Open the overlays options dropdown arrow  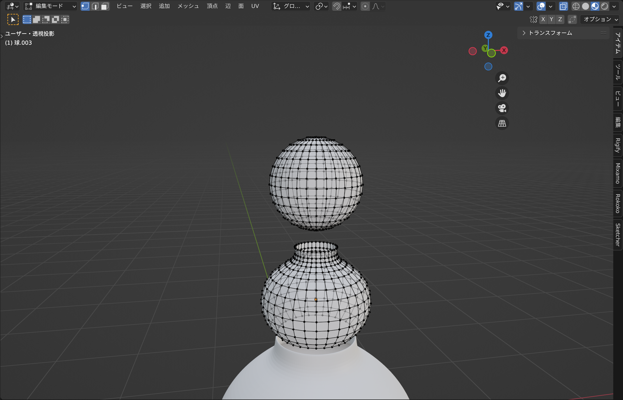tap(551, 6)
